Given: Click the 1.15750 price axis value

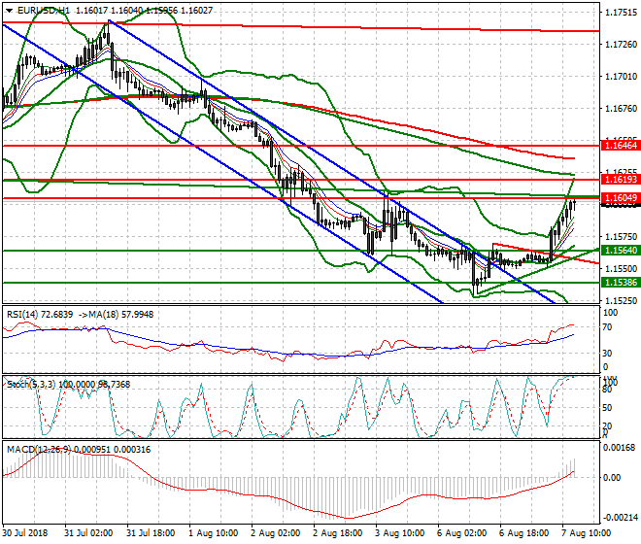Looking at the screenshot, I should [621, 236].
